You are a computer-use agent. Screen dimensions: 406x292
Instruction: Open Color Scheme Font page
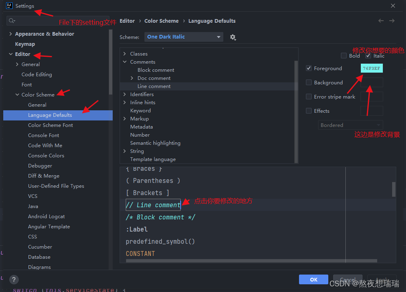pos(50,125)
